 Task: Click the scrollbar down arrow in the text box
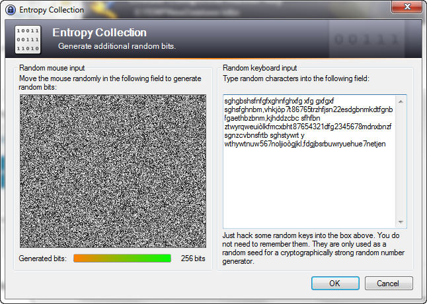[x=401, y=222]
